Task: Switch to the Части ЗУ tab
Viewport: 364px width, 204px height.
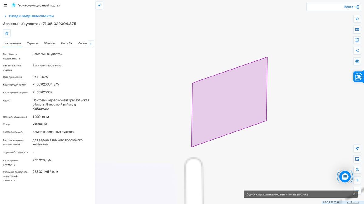Action: click(66, 43)
